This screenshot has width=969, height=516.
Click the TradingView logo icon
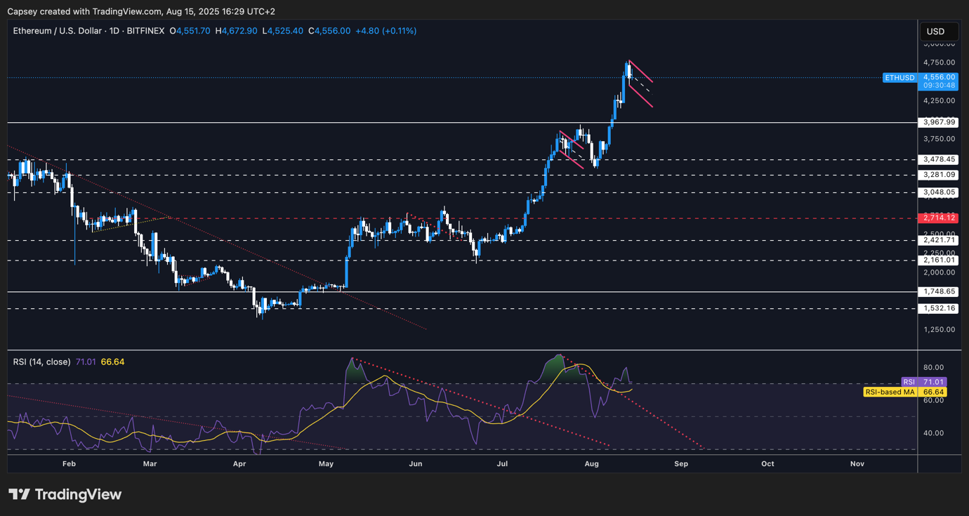(x=20, y=494)
